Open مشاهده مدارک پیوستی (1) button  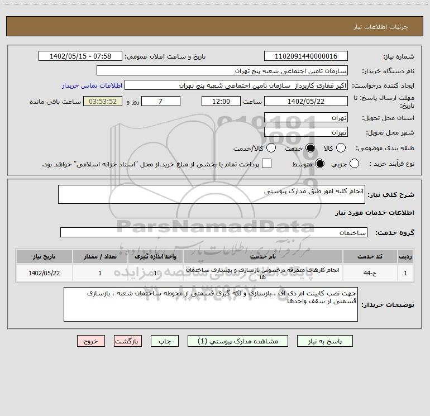click(x=238, y=341)
